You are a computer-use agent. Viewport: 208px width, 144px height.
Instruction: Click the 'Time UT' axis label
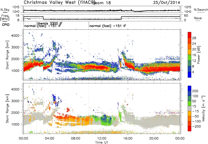pos(102,142)
